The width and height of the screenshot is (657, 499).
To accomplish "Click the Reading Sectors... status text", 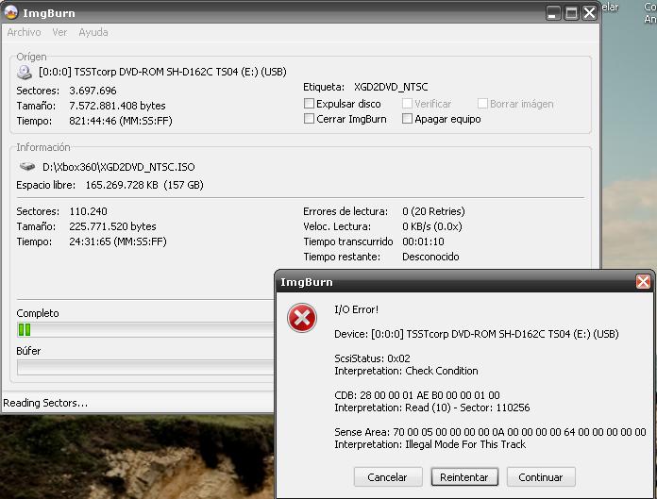I will (x=45, y=403).
